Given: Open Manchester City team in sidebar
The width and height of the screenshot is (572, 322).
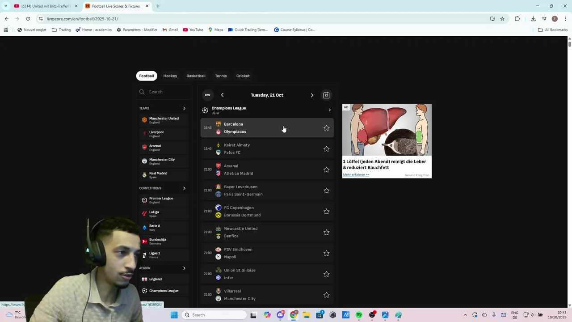Looking at the screenshot, I should click(x=164, y=161).
